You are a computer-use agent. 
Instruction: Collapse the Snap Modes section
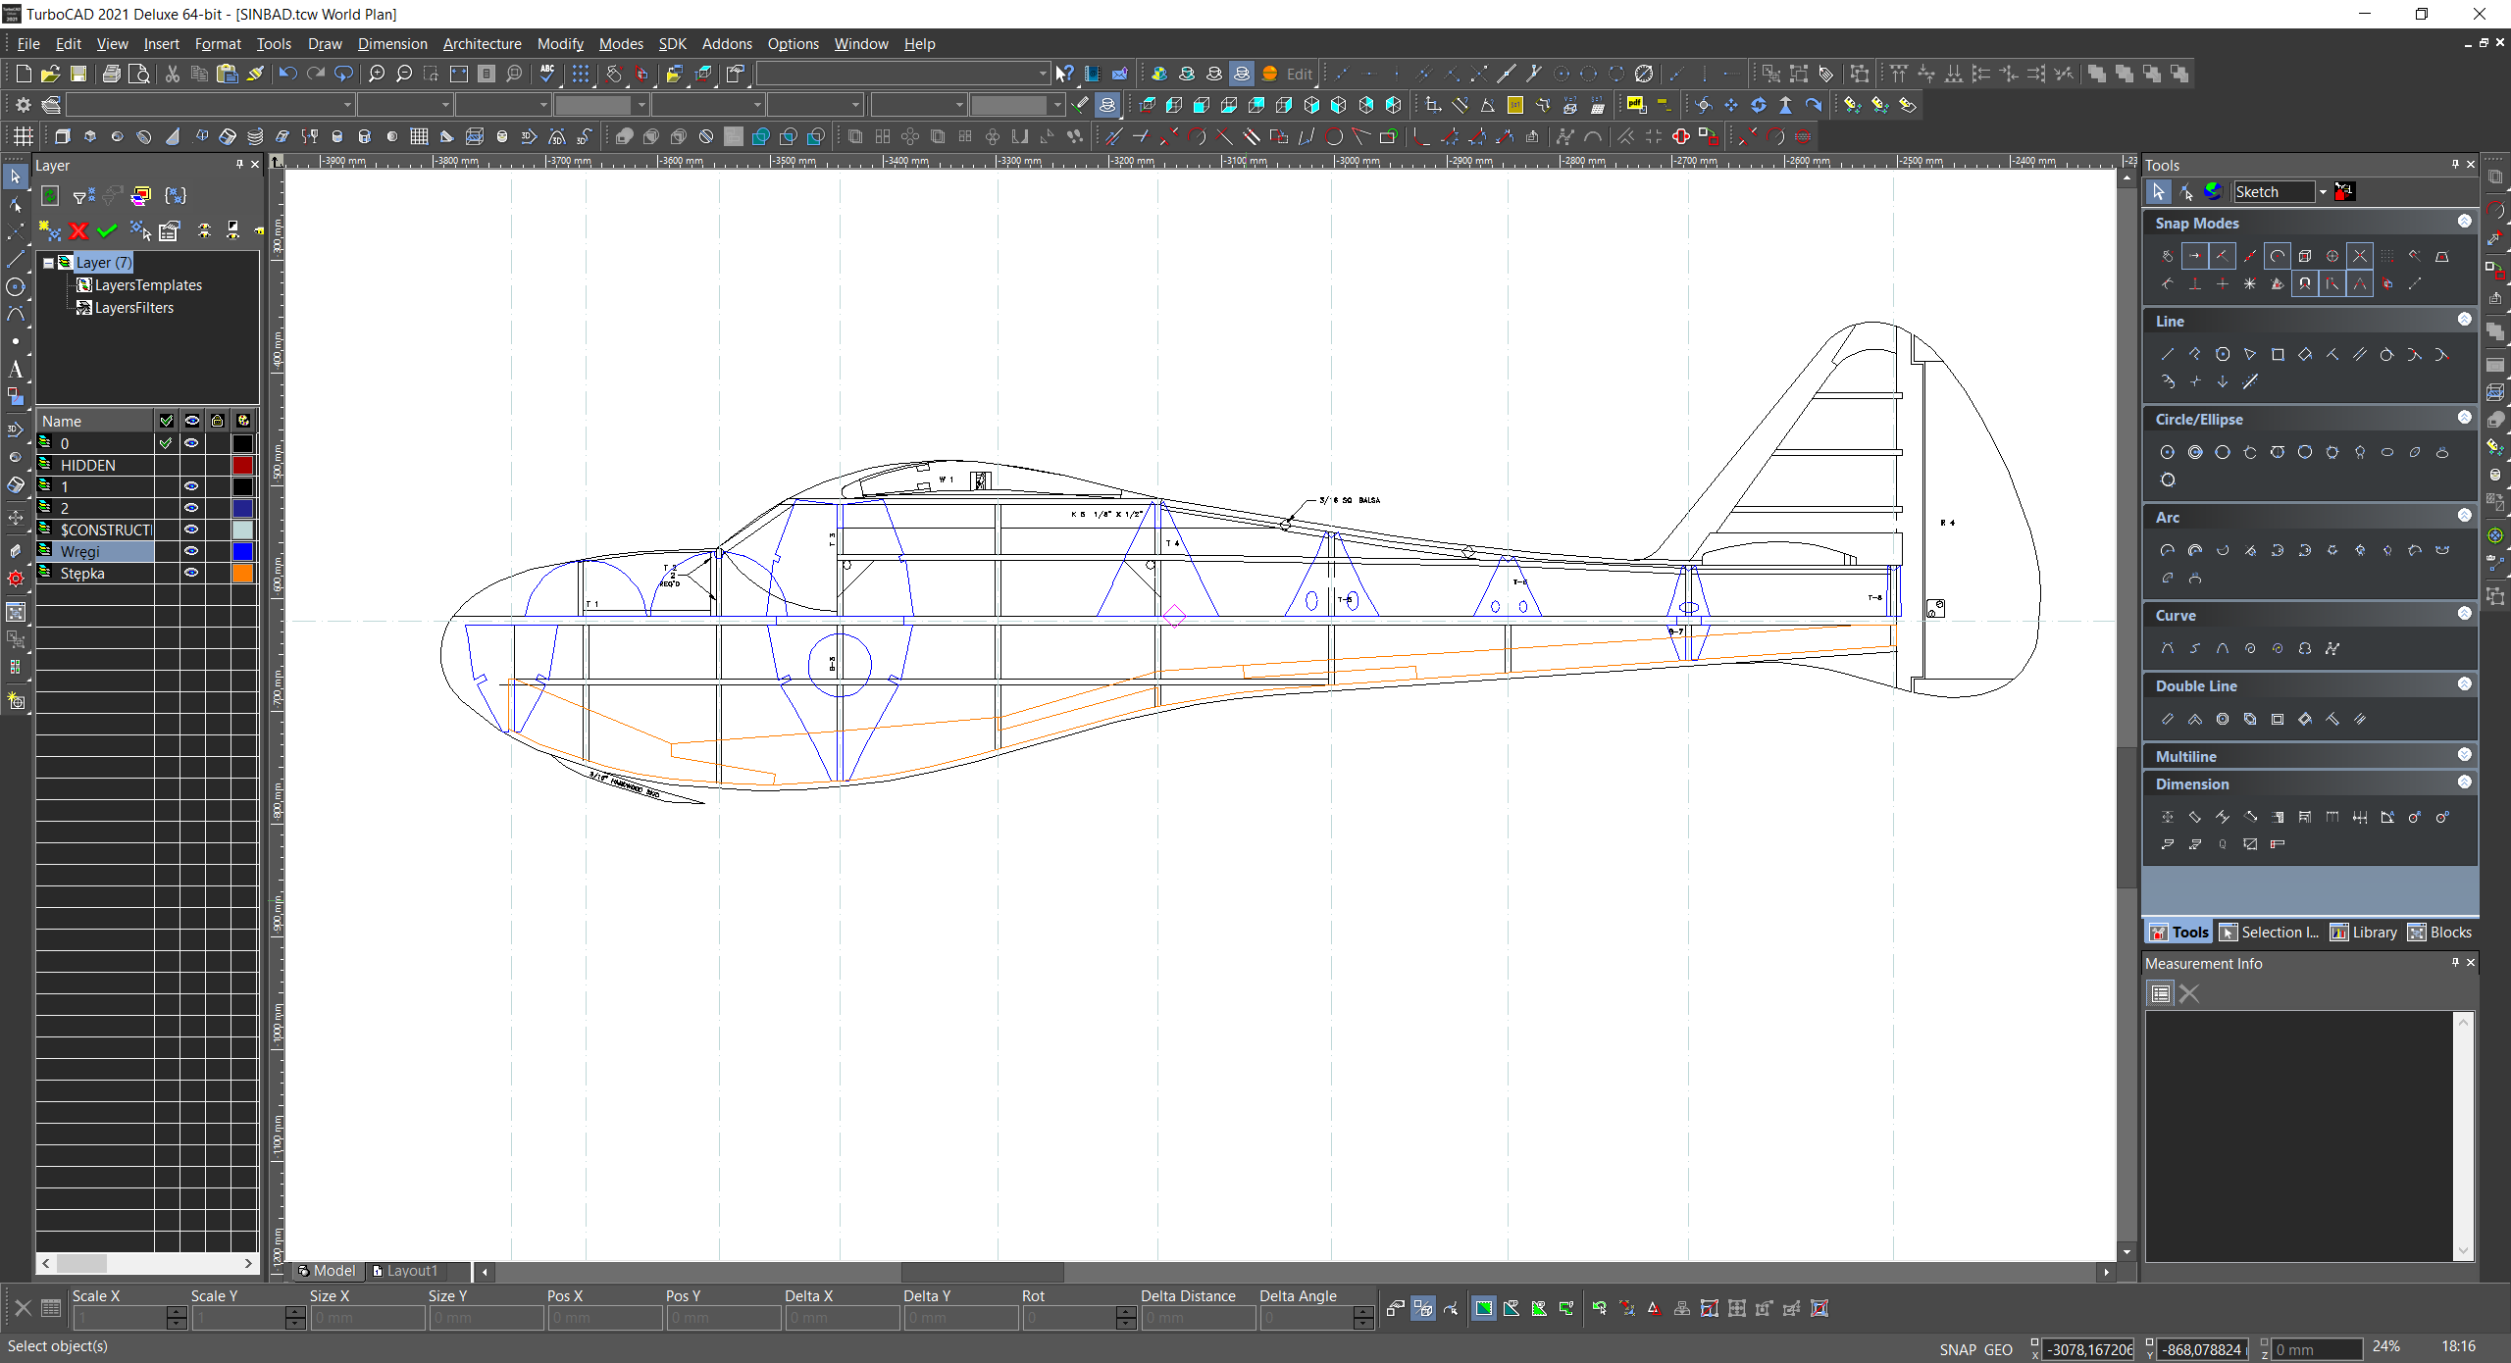2464,223
